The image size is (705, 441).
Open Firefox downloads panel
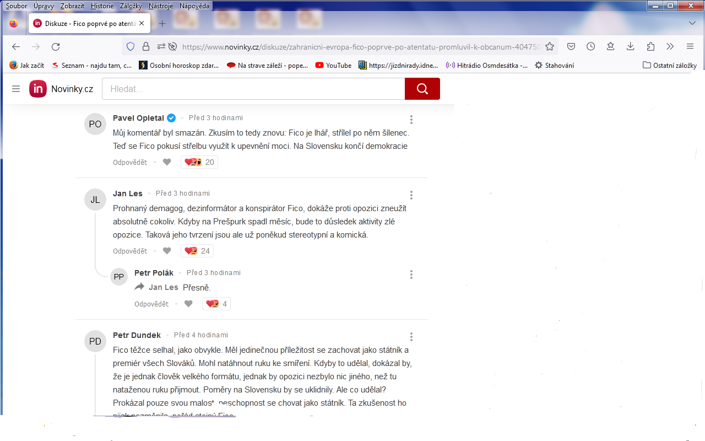(631, 47)
